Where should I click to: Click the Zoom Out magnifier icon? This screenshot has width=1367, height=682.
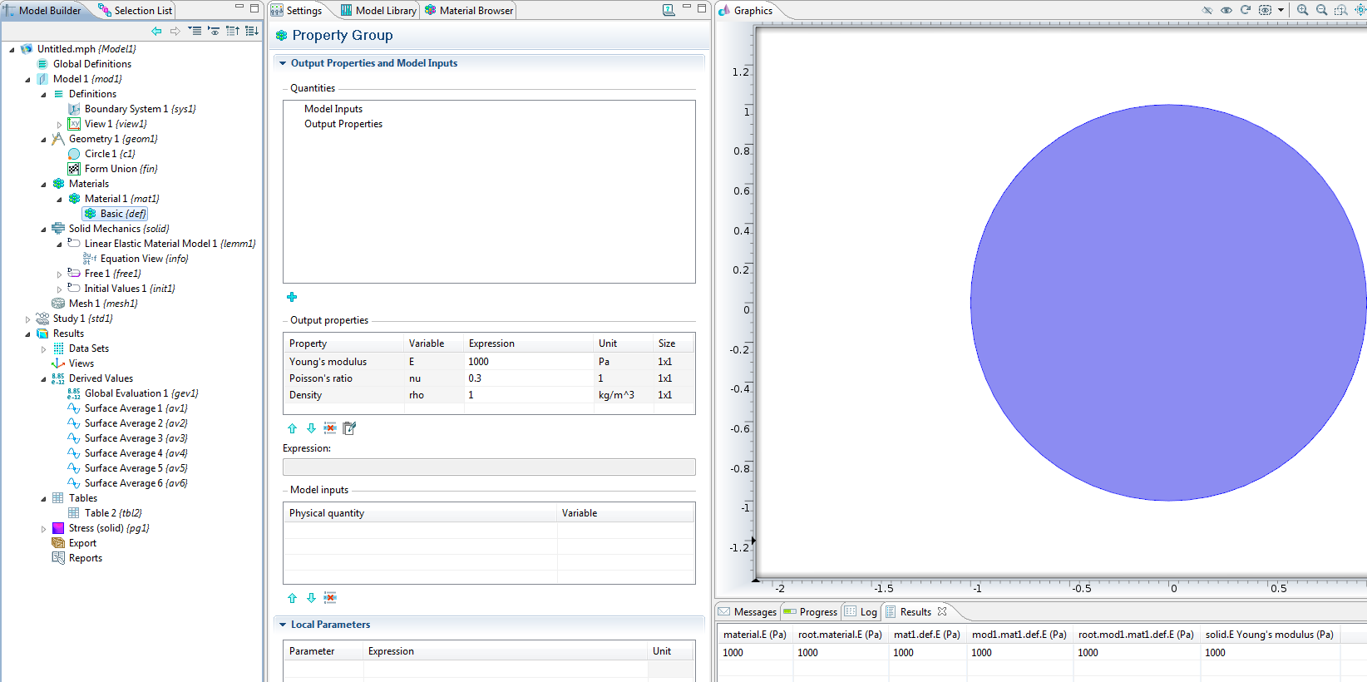1321,10
